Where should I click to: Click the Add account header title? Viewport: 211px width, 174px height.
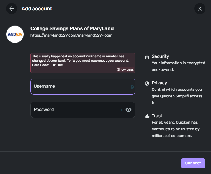pos(37,9)
